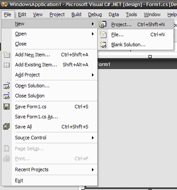Screen dimensions: 177x190
Task: Open the Tools menu
Action: (131, 14)
